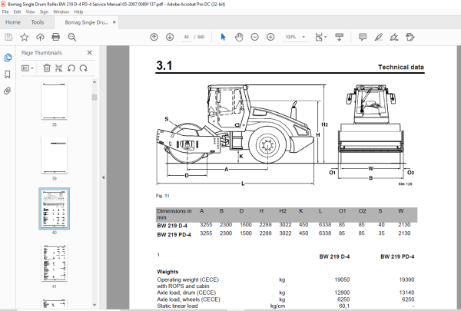
Task: Click the thumbnail panel scroll down arrow
Action: (x=95, y=305)
